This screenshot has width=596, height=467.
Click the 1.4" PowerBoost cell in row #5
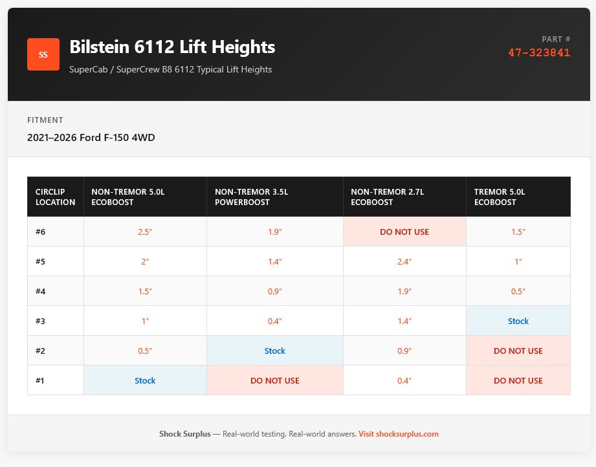tap(275, 261)
